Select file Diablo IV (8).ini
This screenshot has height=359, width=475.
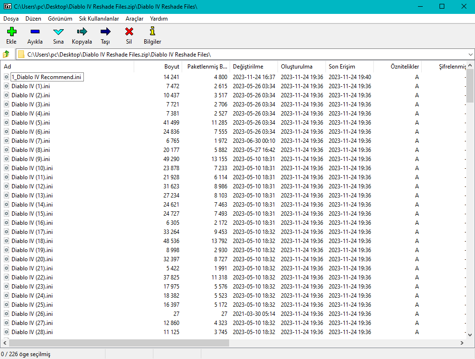[x=31, y=150]
